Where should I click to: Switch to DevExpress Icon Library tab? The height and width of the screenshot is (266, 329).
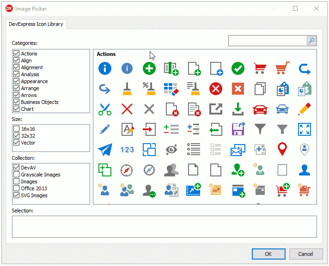[36, 24]
